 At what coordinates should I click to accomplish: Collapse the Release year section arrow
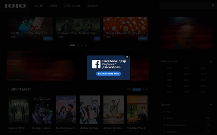211,61
